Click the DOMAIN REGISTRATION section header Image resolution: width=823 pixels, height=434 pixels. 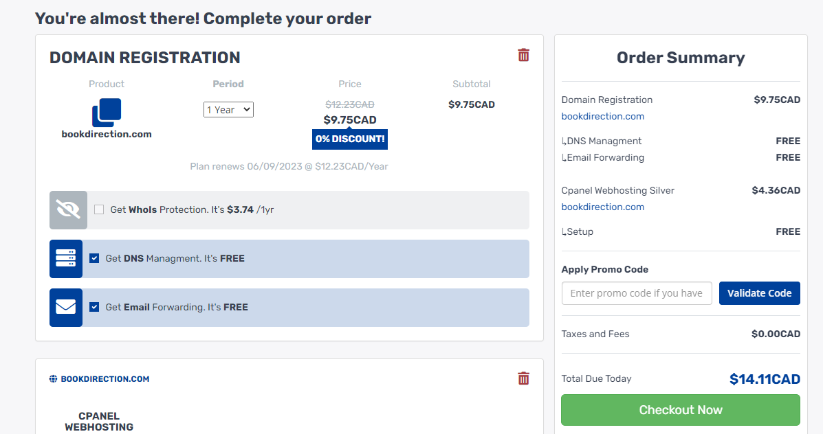(x=144, y=58)
